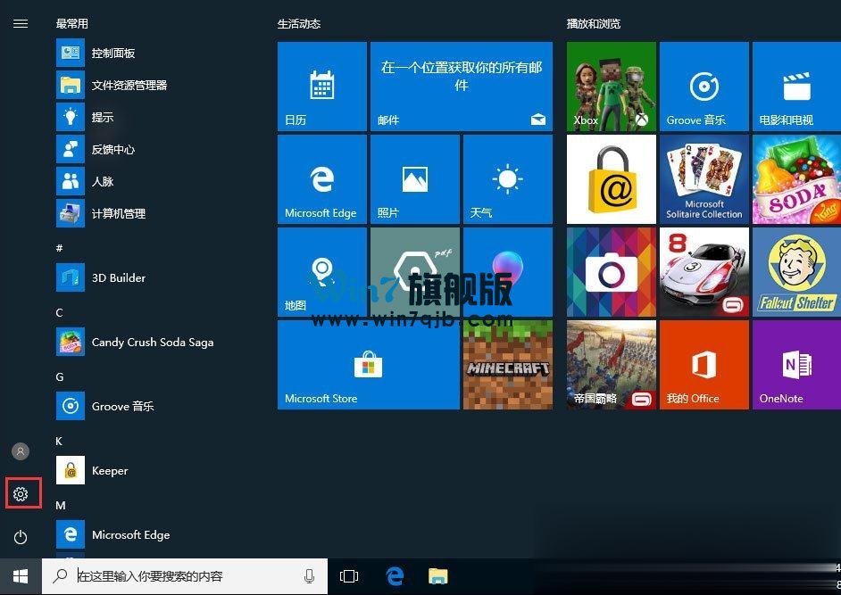The image size is (841, 595).
Task: Open File Explorer from the taskbar
Action: coord(438,576)
